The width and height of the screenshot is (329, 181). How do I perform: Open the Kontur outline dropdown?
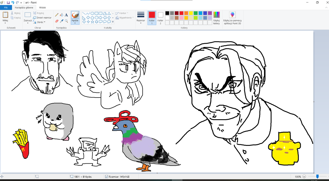click(122, 13)
